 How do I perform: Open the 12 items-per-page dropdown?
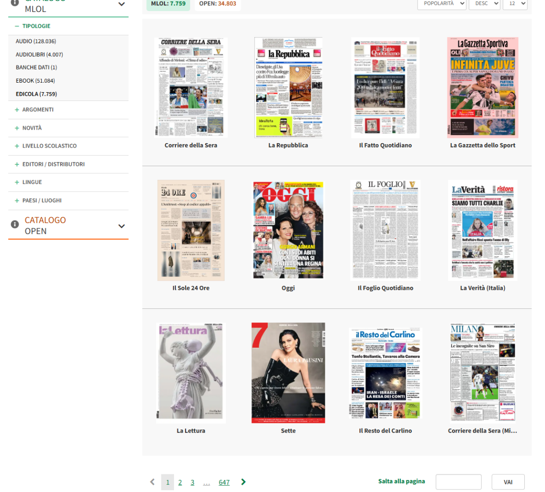tap(515, 3)
